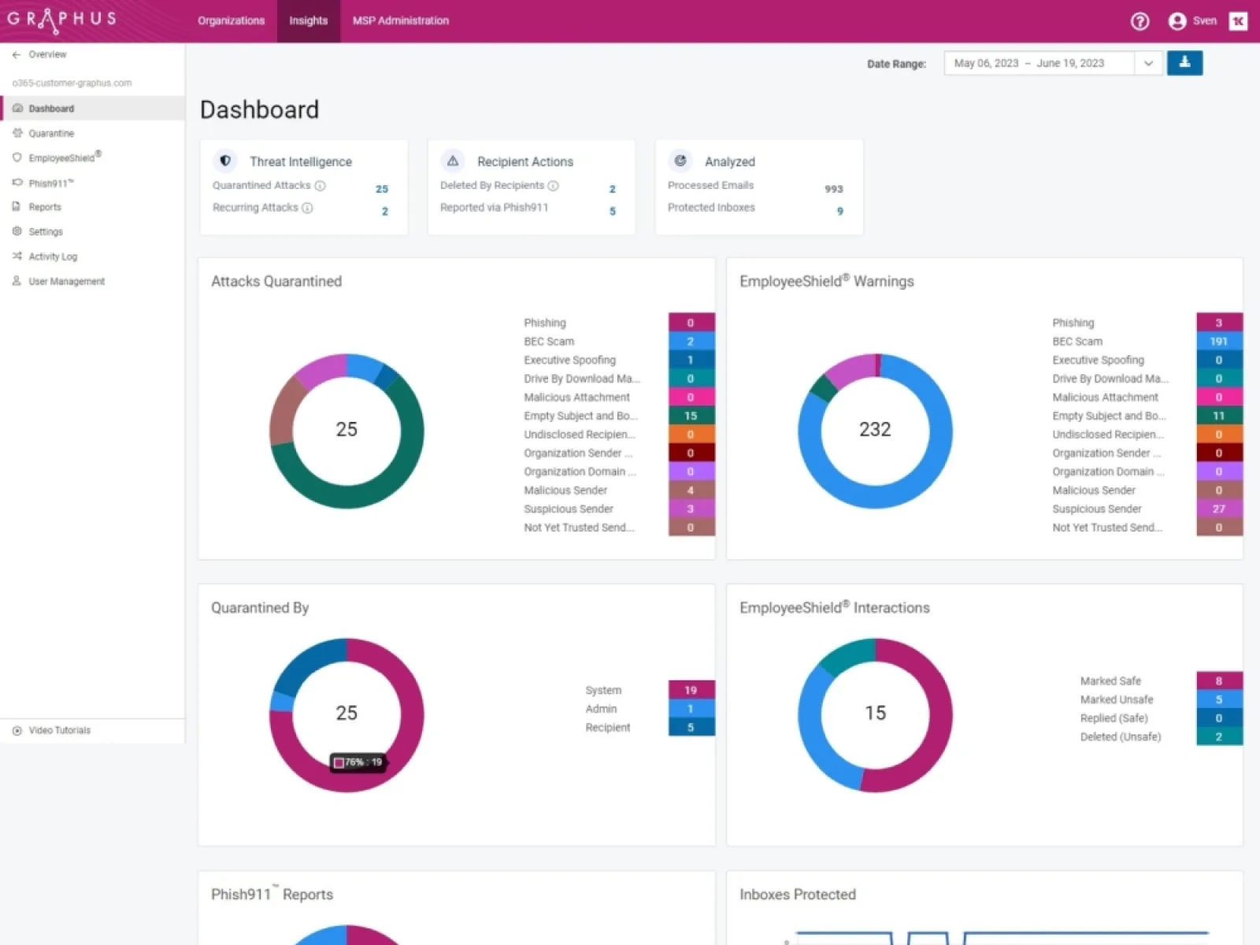Click Malicious Sender 4 swatch in Attacks Quarantined

point(691,490)
